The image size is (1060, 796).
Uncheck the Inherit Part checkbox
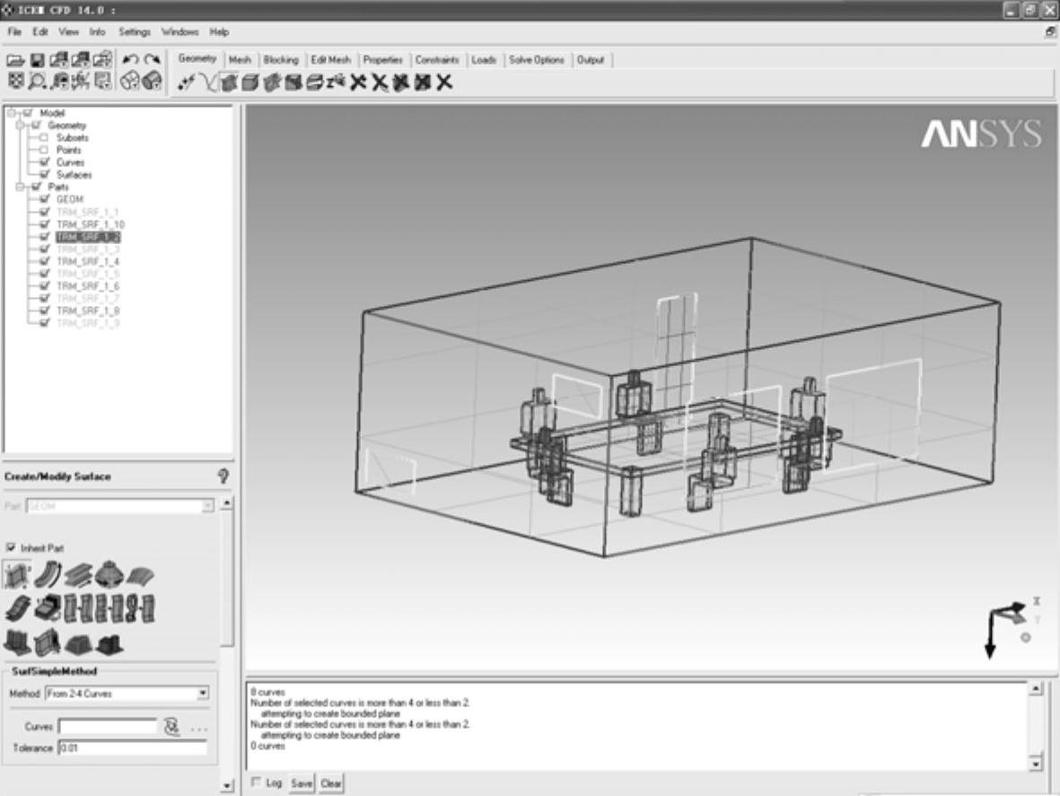(12, 547)
